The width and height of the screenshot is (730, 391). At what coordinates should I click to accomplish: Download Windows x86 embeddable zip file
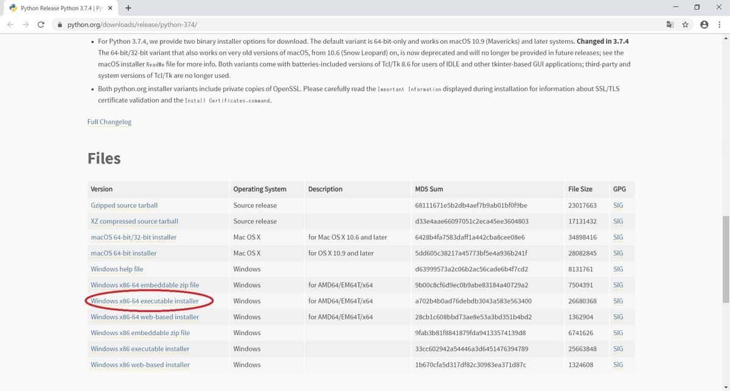coord(140,333)
